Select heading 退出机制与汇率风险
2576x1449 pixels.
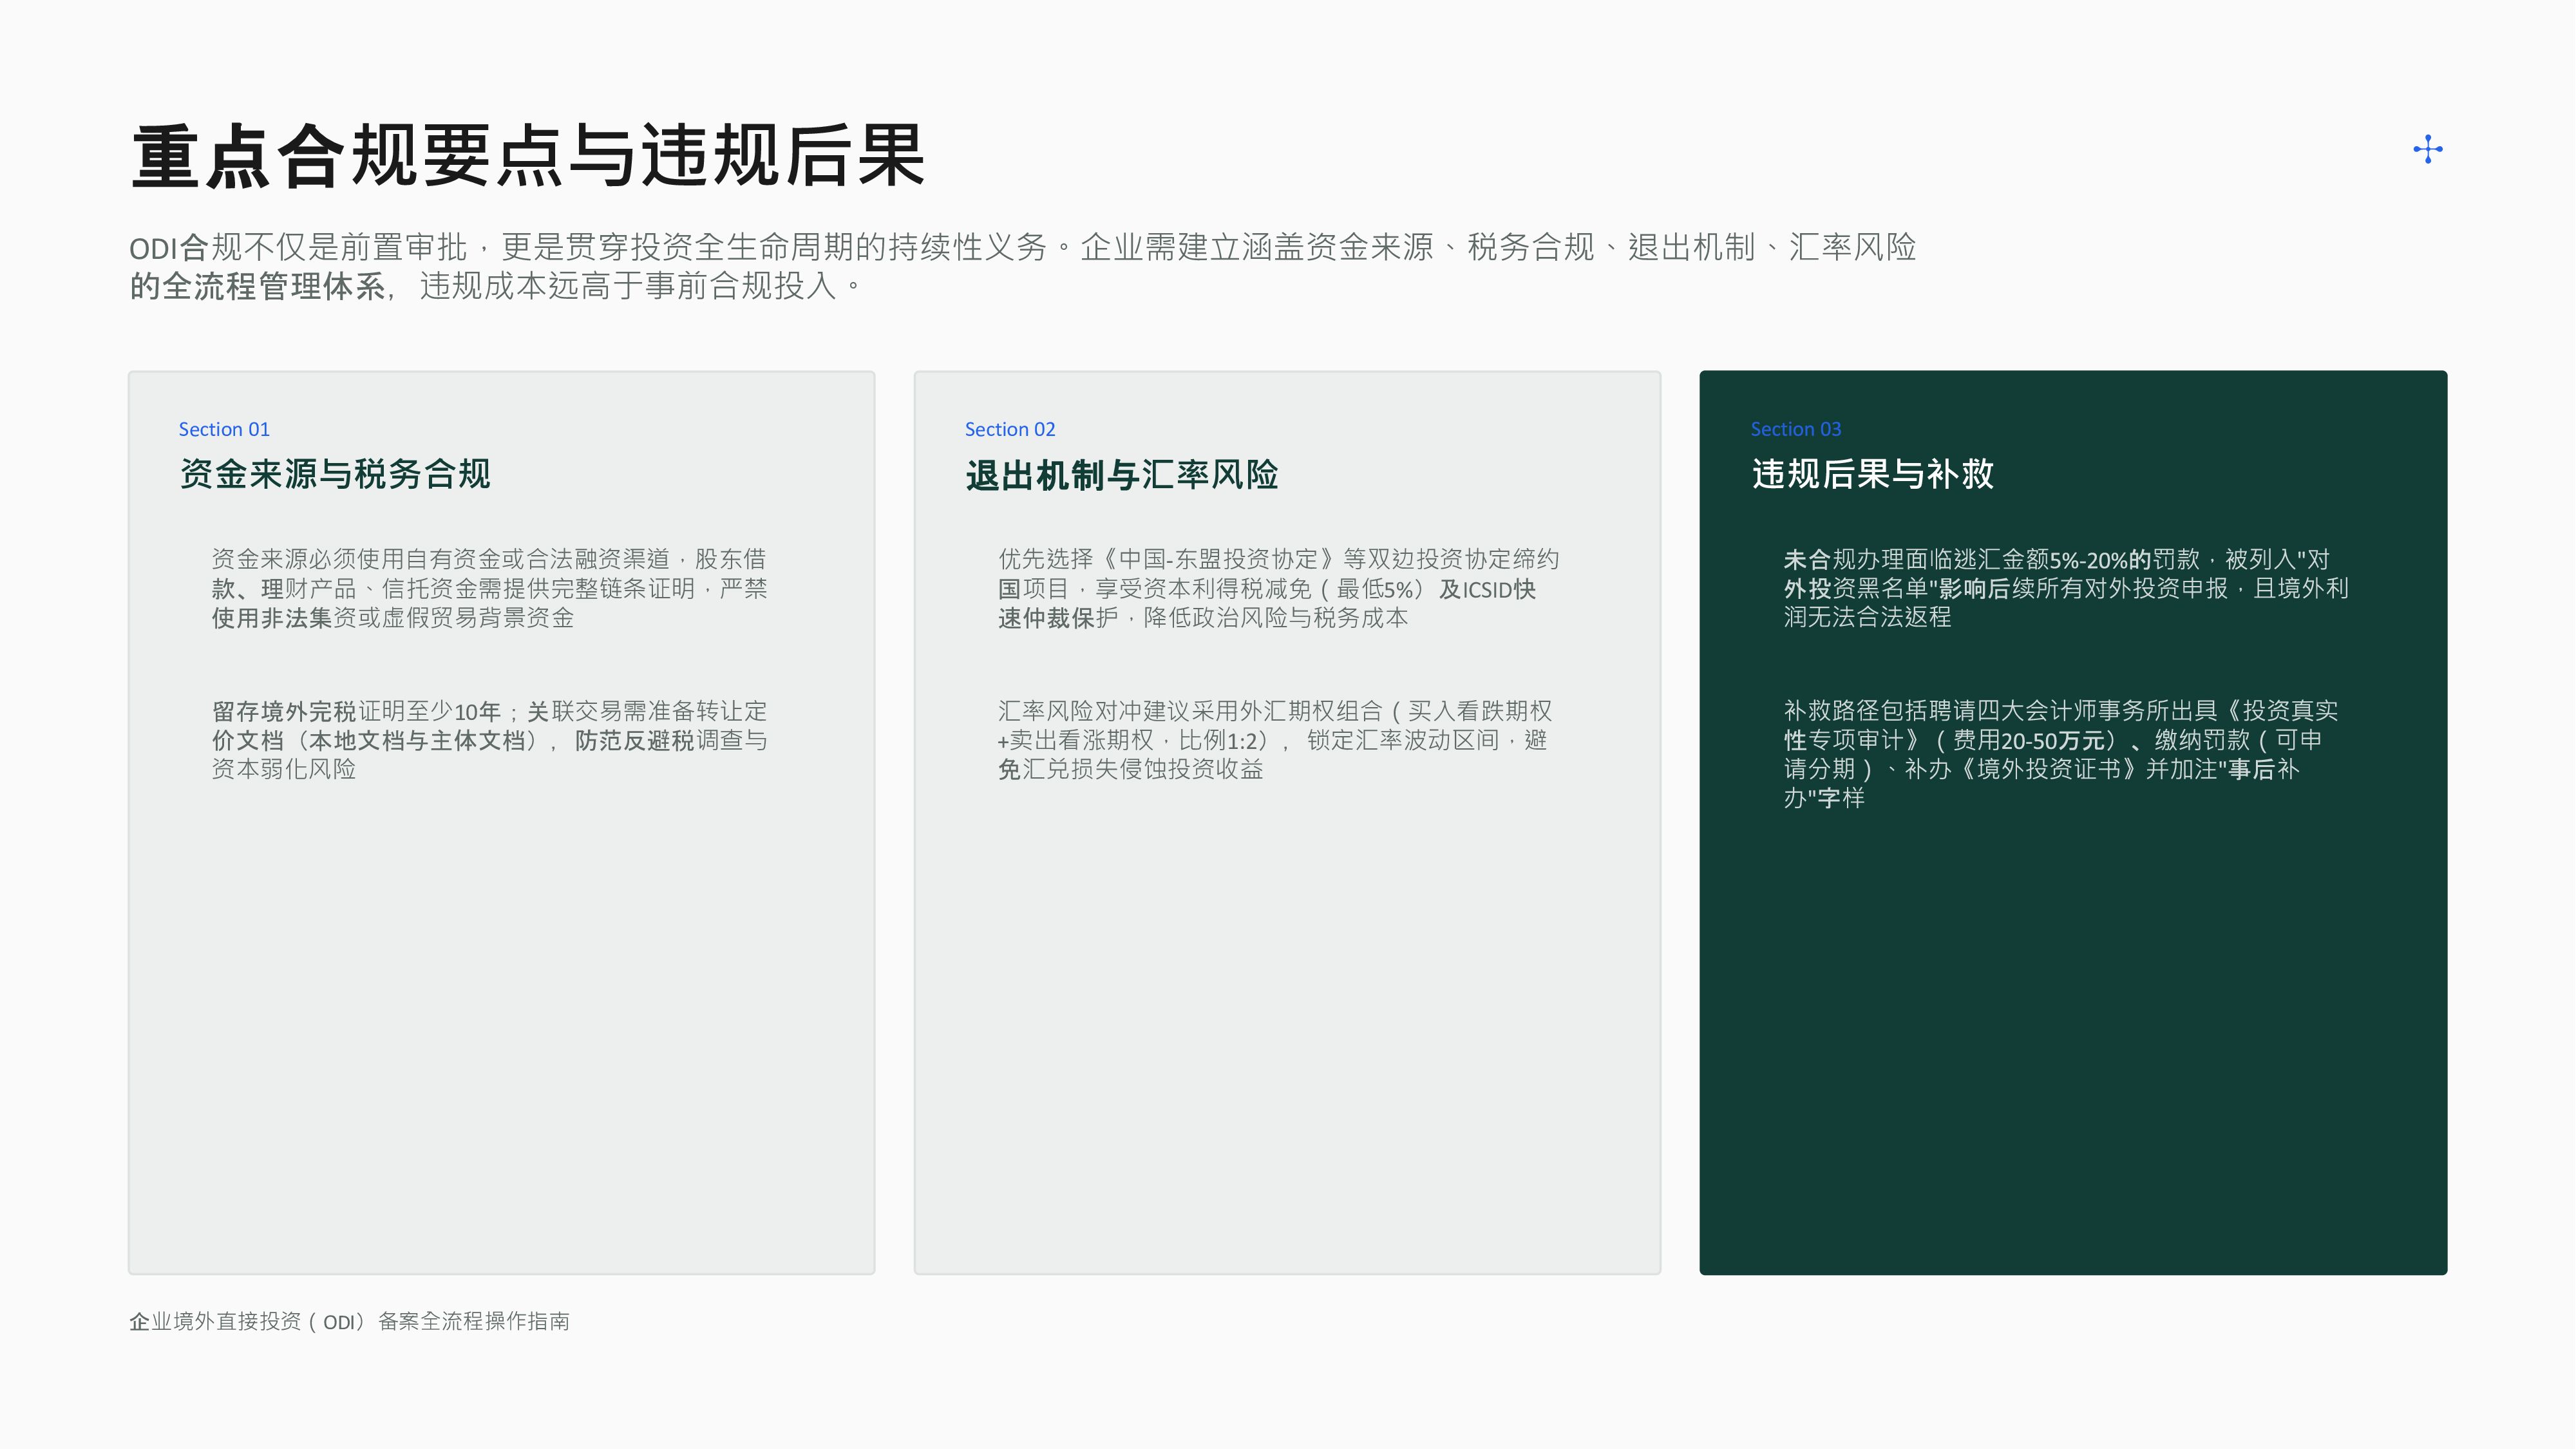[1122, 475]
